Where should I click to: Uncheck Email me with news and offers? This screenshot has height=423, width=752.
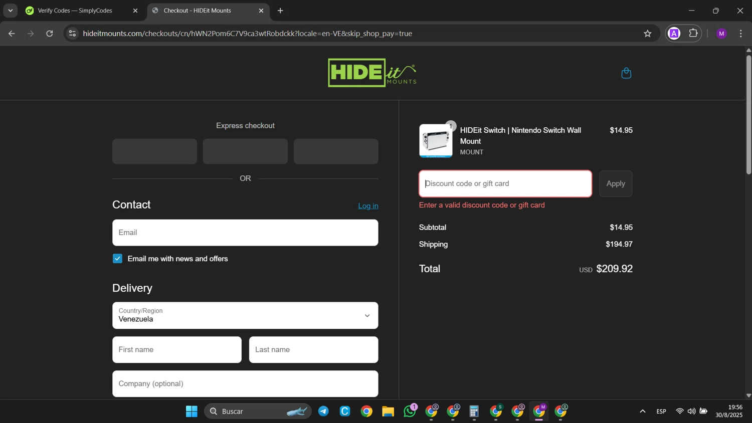coord(117,259)
